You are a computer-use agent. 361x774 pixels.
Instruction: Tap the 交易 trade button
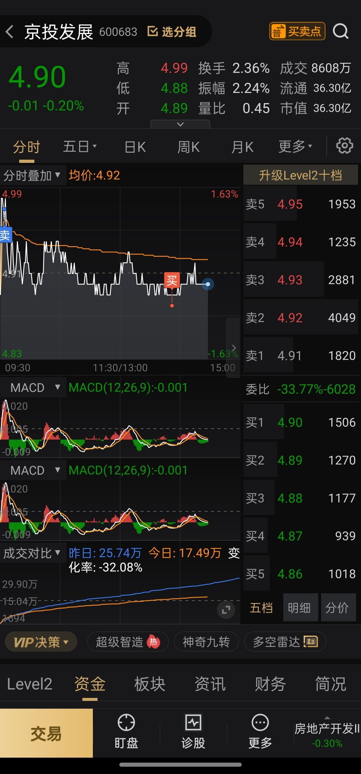(46, 733)
